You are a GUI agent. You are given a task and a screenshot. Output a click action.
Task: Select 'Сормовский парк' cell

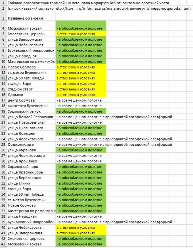pos(31,167)
